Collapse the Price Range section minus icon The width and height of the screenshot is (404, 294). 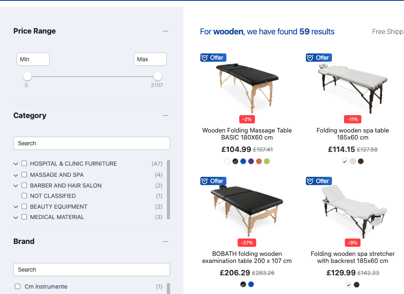coord(166,31)
